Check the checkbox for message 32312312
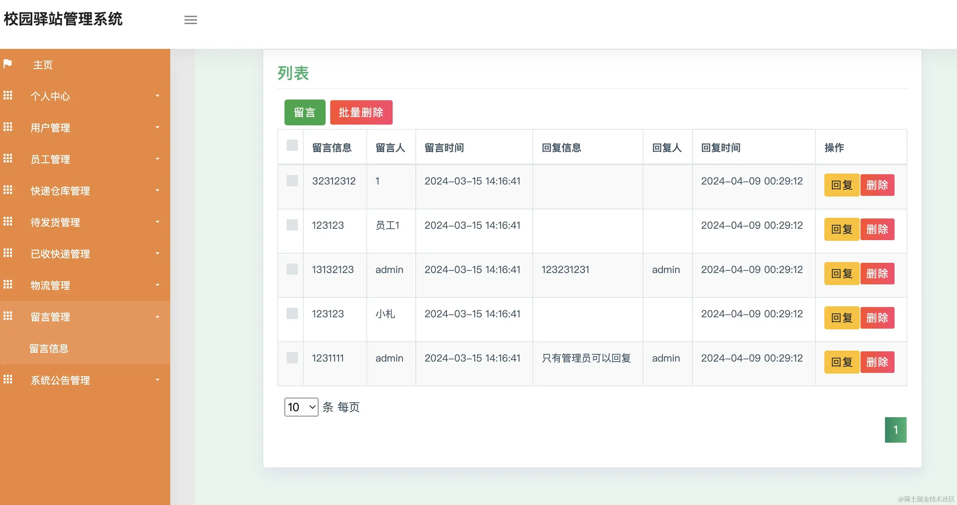 point(291,181)
